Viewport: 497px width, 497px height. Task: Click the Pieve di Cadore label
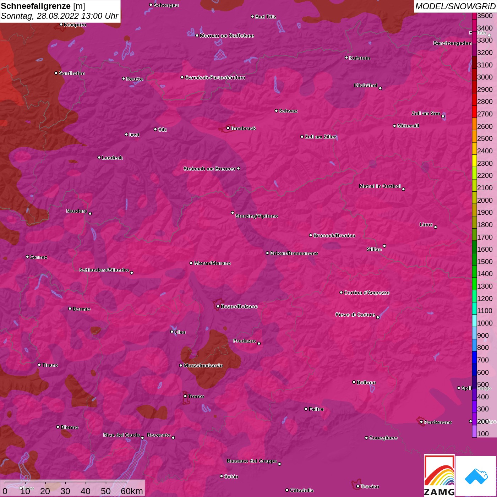(x=355, y=315)
